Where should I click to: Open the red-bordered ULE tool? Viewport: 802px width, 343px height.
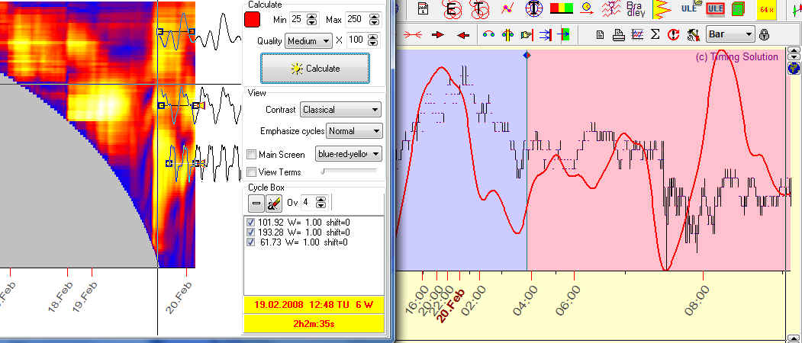point(716,9)
